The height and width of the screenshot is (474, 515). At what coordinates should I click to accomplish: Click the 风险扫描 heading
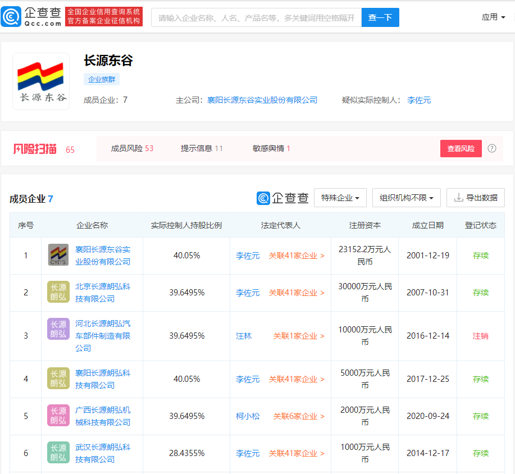tap(35, 149)
